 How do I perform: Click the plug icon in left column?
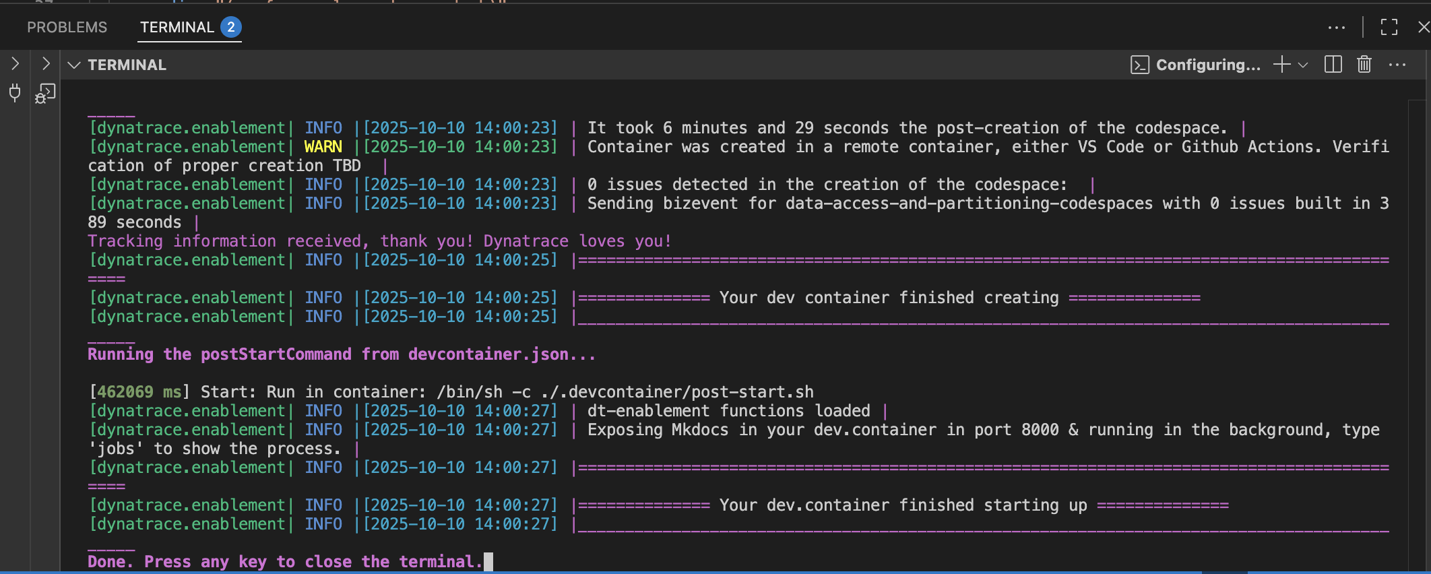(15, 92)
